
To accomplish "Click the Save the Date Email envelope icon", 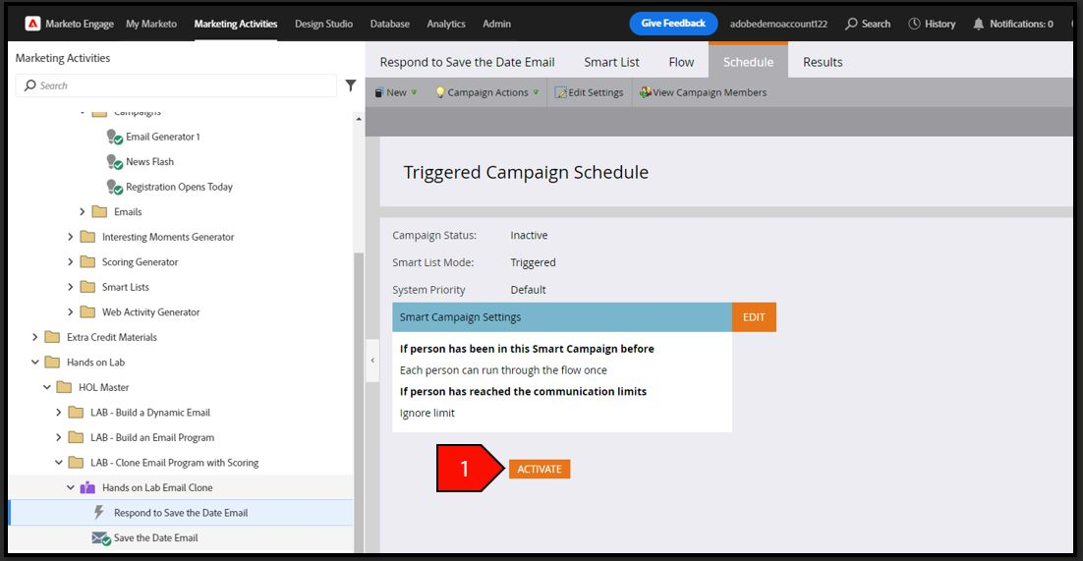I will [101, 538].
